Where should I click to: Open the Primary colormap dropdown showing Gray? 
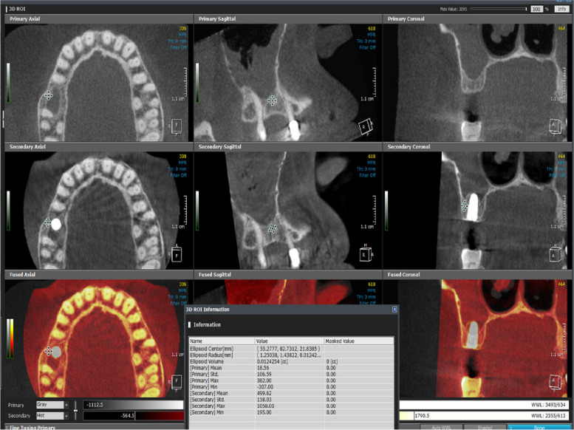52,405
